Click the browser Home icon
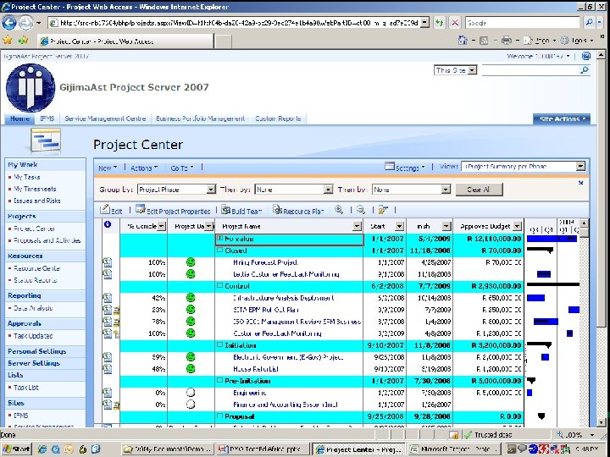Screen dimensions: 610x457 tap(463, 40)
